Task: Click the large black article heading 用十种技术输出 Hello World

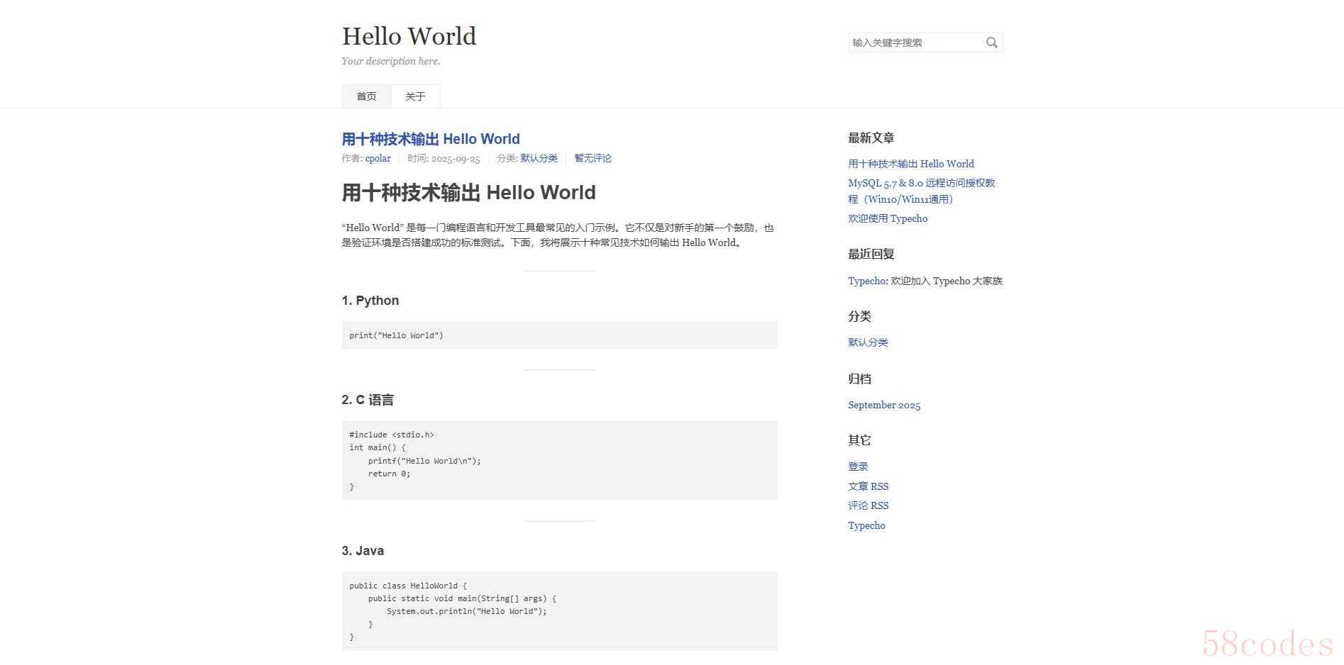Action: tap(469, 193)
